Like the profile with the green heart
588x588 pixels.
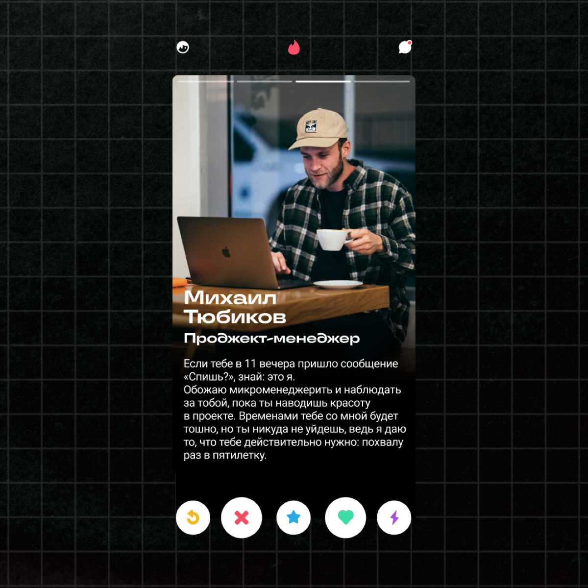tap(345, 517)
